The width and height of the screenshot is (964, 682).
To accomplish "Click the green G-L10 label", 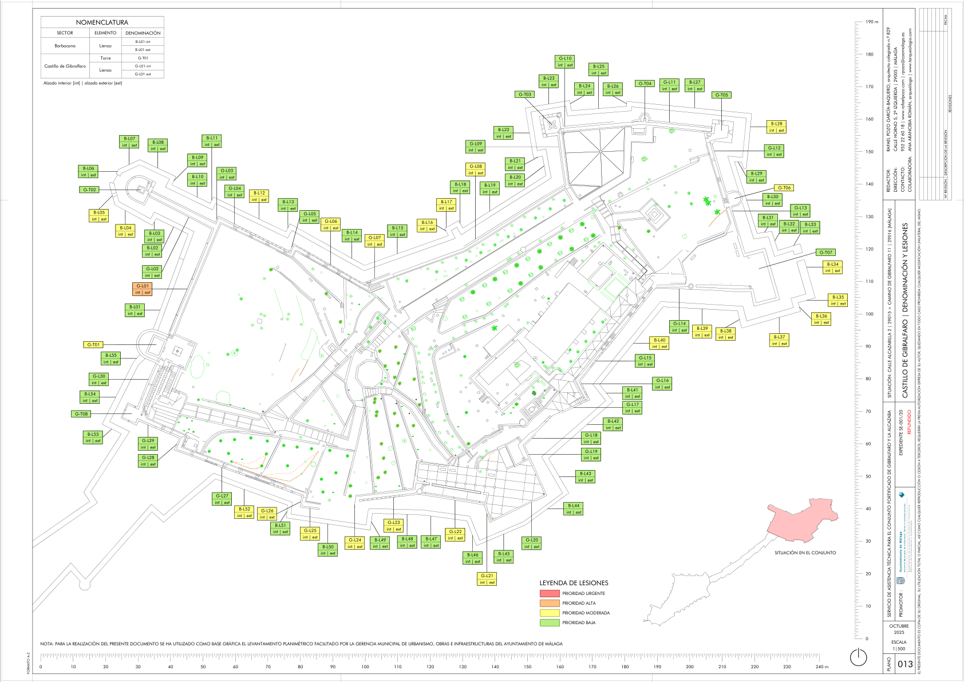I will (565, 62).
